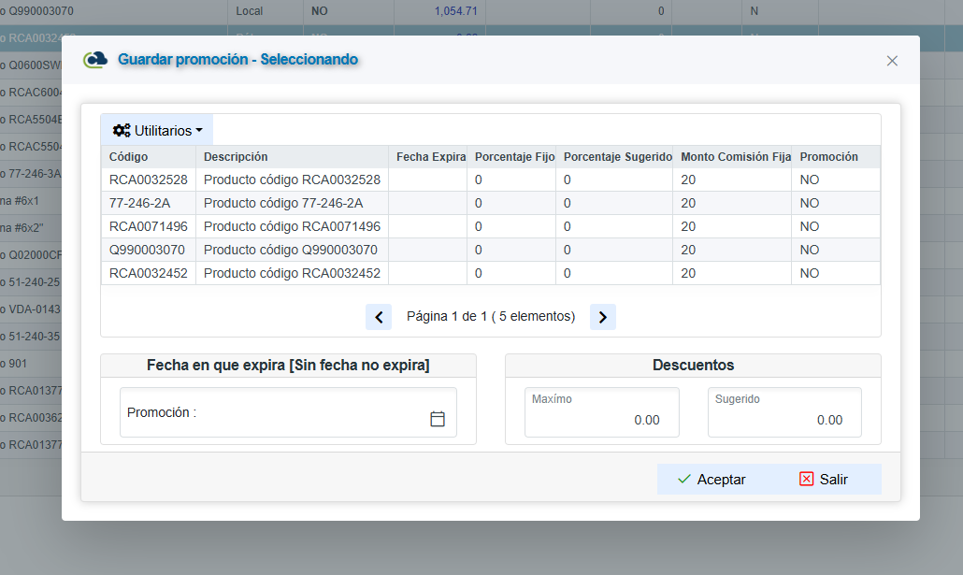Go to previous page arrow

coord(379,317)
